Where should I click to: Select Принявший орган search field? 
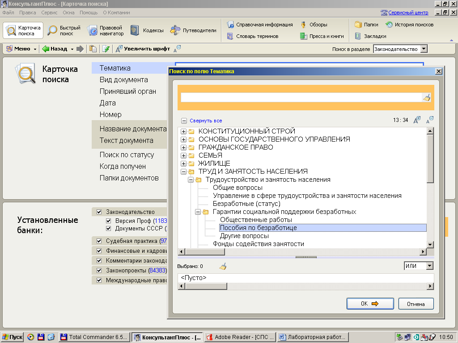pos(127,91)
